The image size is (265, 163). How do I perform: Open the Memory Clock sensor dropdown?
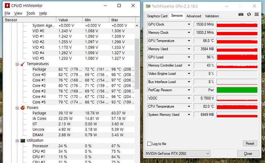point(189,33)
